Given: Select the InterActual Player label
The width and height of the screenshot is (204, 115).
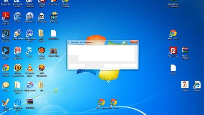Looking at the screenshot, I should point(18,5).
